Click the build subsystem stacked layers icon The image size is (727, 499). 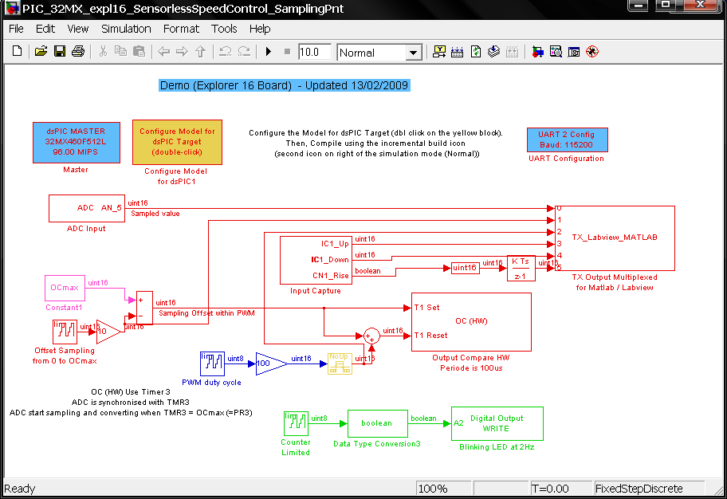pyautogui.click(x=493, y=52)
